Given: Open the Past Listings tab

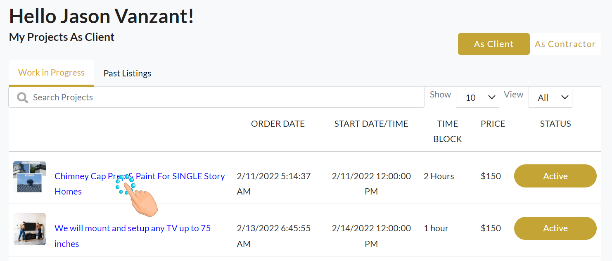Looking at the screenshot, I should tap(127, 74).
